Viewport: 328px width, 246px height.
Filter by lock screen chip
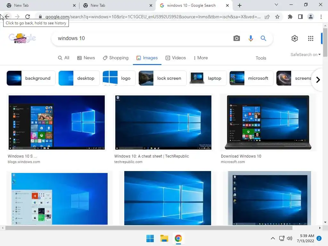tap(162, 78)
